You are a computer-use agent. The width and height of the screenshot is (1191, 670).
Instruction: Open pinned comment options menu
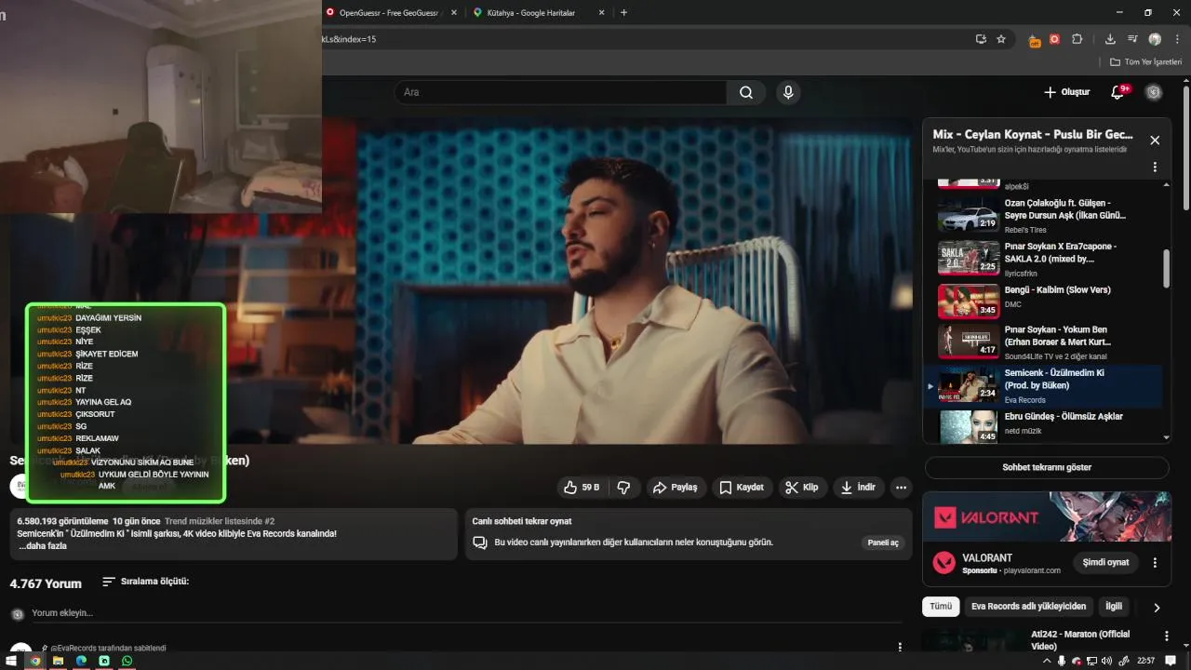(x=900, y=647)
